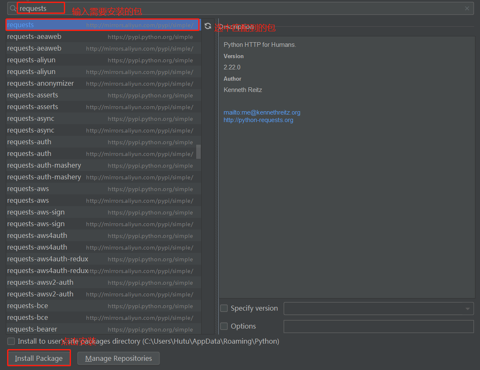Select requests-async from pypi.python.org
480x370 pixels.
point(104,119)
